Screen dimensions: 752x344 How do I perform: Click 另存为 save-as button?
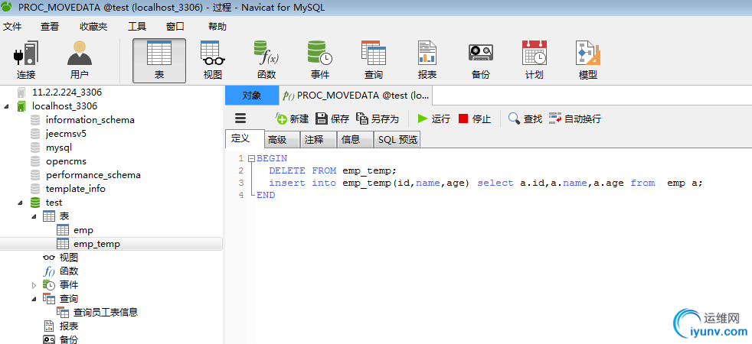pos(378,118)
